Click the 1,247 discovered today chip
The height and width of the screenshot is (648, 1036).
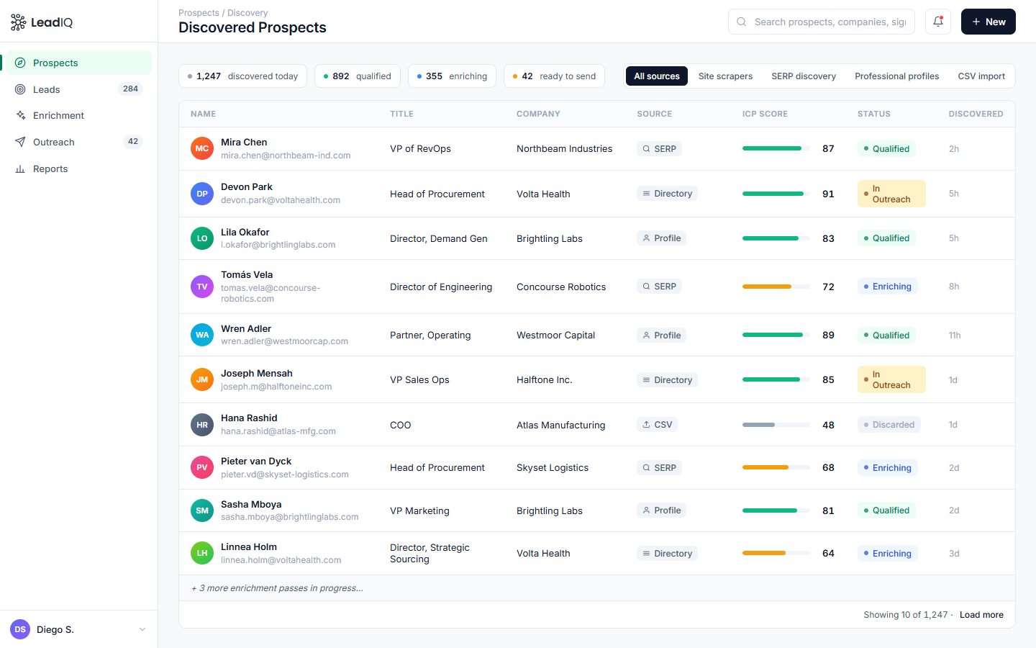(242, 76)
